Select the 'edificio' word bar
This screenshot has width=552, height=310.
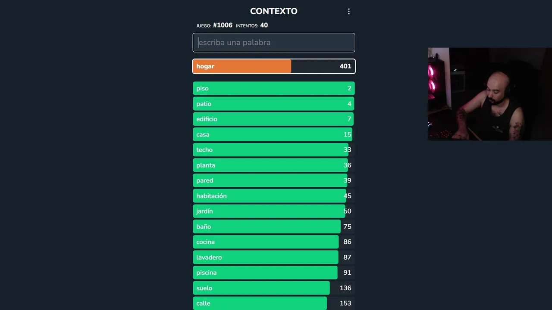point(273,119)
